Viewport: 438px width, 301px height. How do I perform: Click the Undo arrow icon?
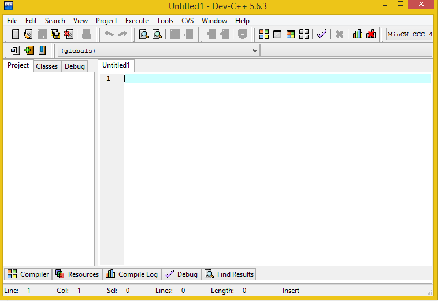[x=109, y=34]
